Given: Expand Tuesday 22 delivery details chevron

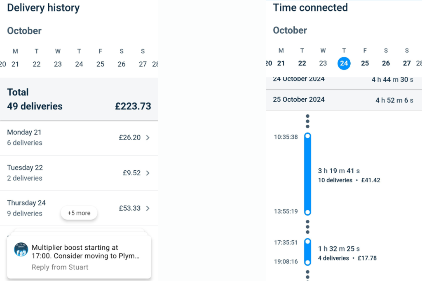Looking at the screenshot, I should [148, 173].
